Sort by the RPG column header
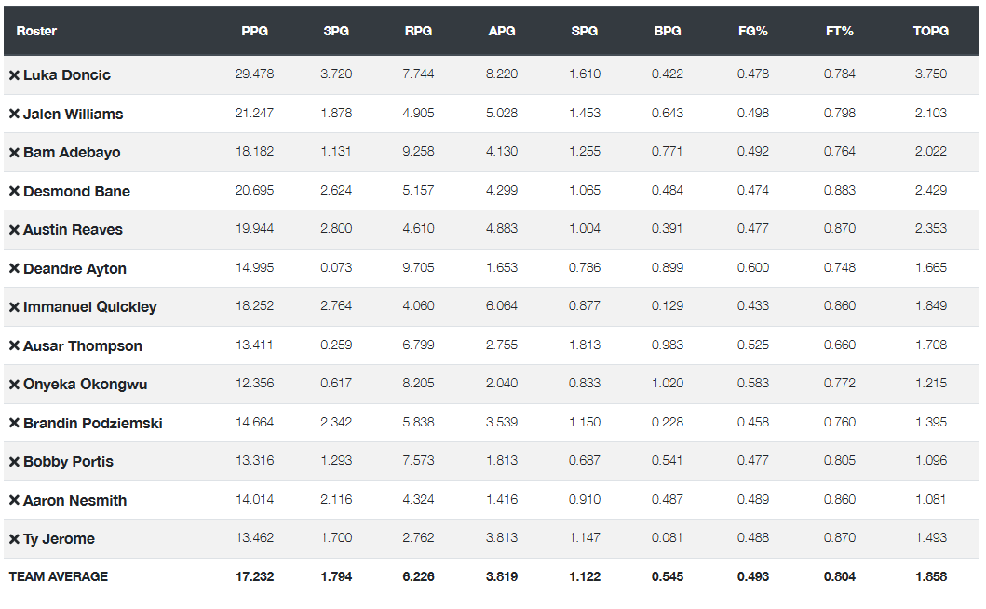This screenshot has height=609, width=986. click(x=418, y=31)
